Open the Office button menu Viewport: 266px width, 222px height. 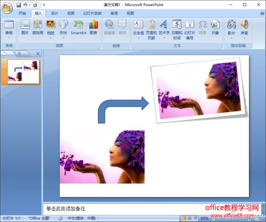pyautogui.click(x=7, y=8)
